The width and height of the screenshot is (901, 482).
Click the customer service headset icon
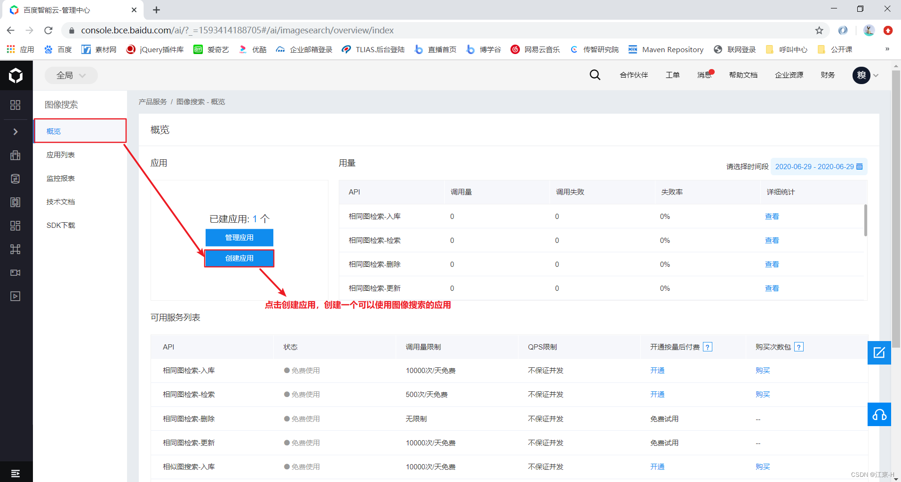879,414
